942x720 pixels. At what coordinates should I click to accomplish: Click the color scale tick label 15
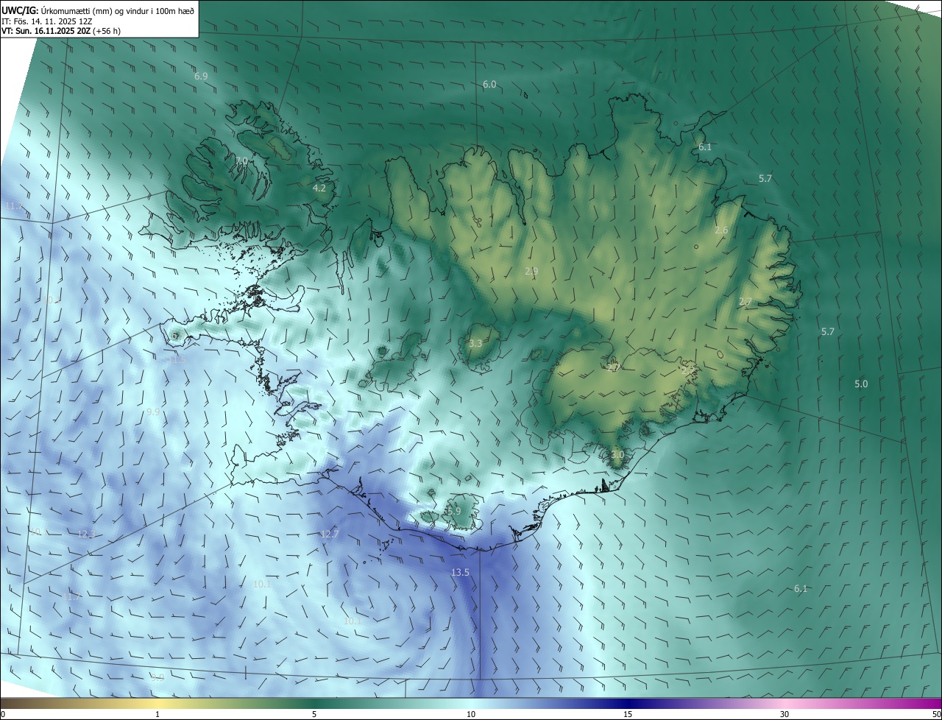(x=628, y=714)
